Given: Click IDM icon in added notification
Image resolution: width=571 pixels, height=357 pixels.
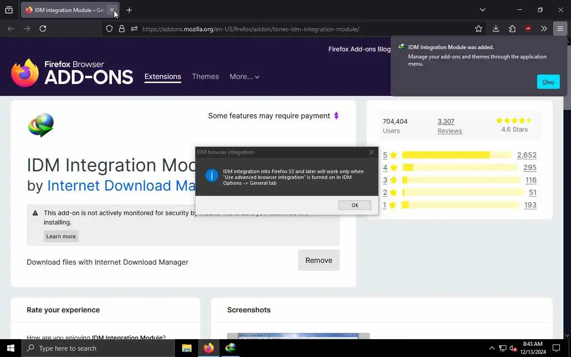Looking at the screenshot, I should point(401,47).
